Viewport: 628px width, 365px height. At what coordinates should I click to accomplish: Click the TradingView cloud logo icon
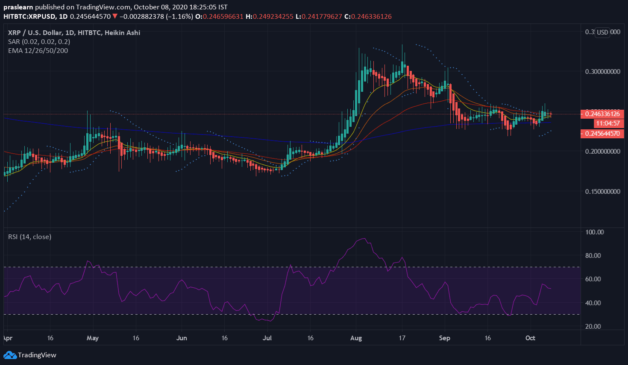10,355
